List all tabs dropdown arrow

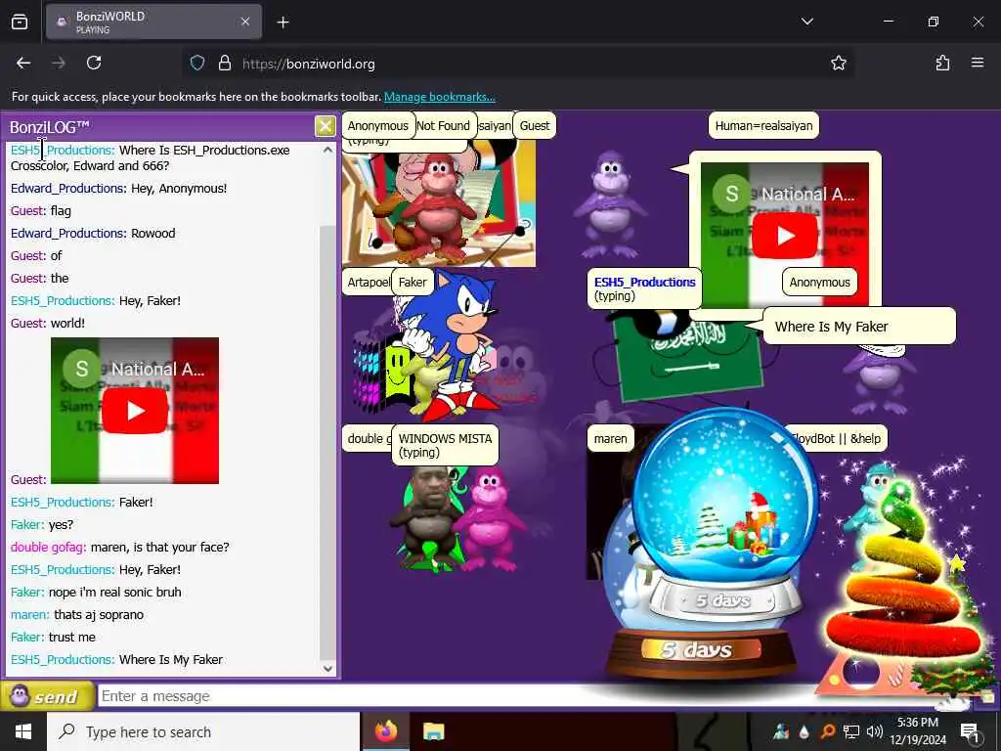806,22
